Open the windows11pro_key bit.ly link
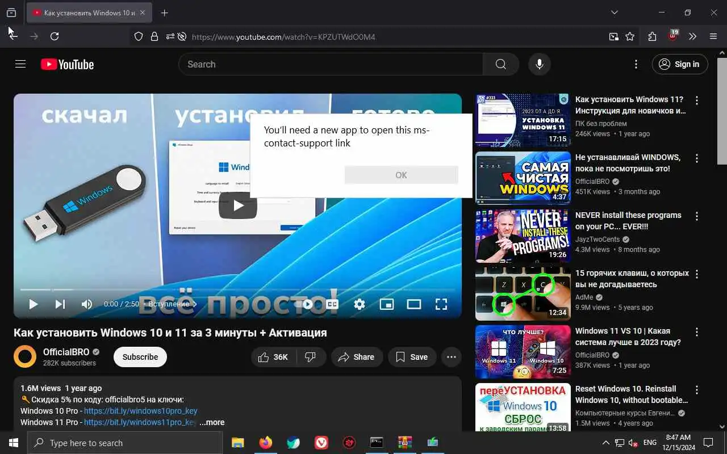Viewport: 727px width, 454px height. pyautogui.click(x=140, y=422)
